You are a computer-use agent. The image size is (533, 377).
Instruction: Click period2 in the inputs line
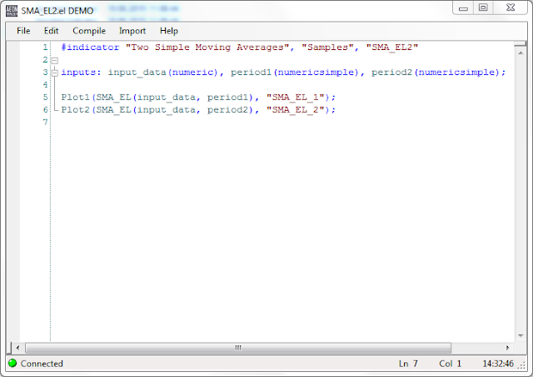pyautogui.click(x=391, y=73)
